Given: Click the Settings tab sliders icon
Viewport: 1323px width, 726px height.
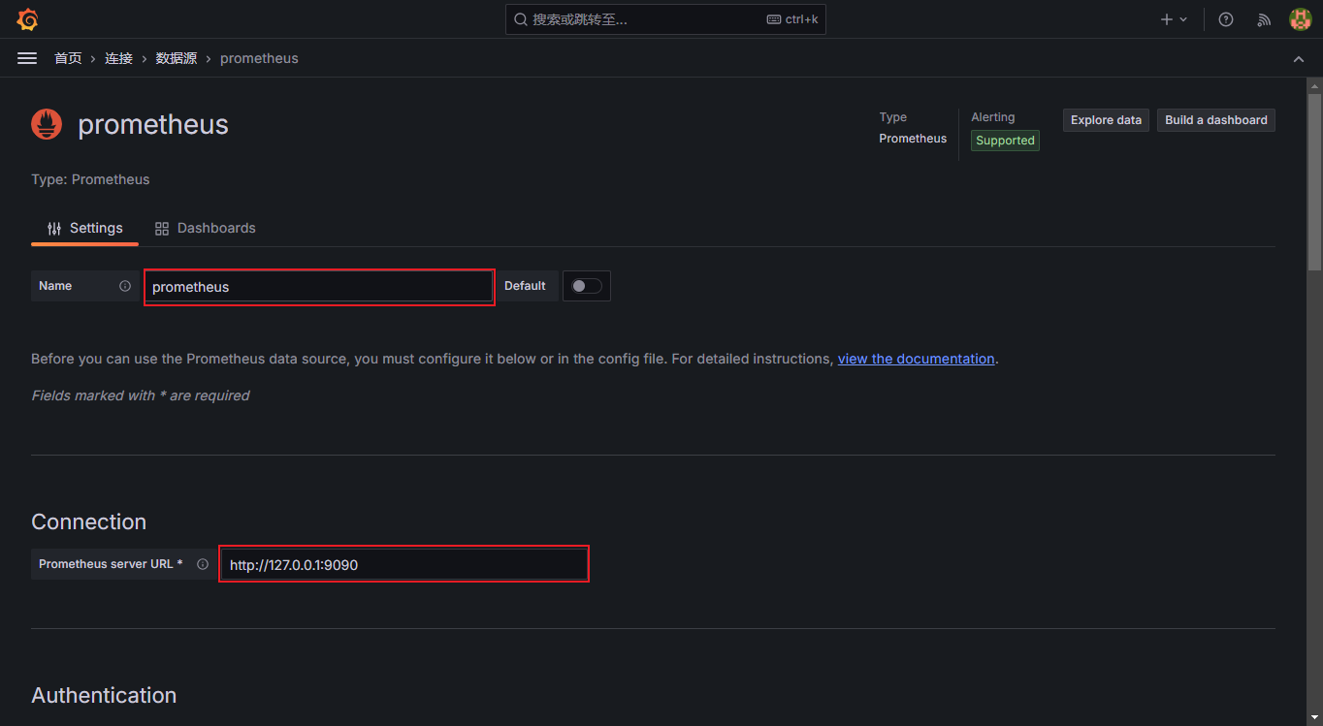Looking at the screenshot, I should [x=54, y=229].
